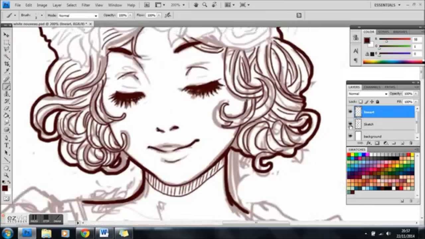Image resolution: width=425 pixels, height=239 pixels.
Task: Enable the transparent pixels lock
Action: (361, 102)
